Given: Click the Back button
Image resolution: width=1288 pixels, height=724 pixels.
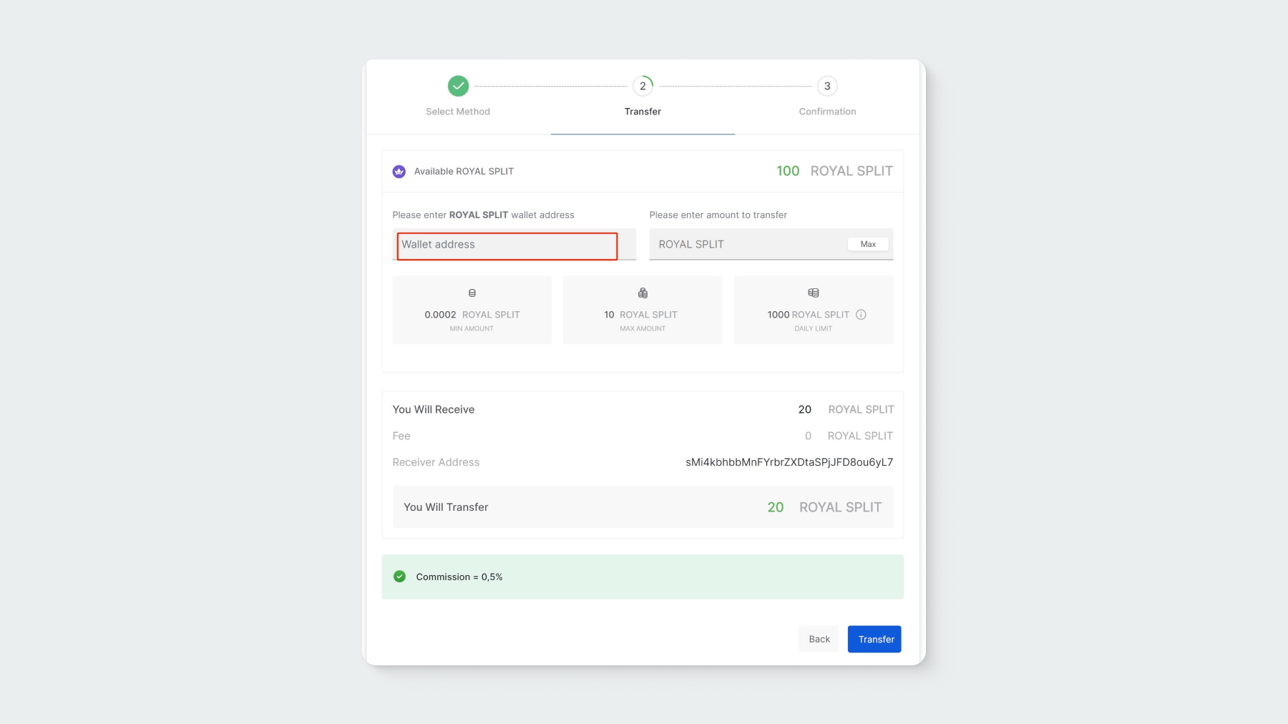Looking at the screenshot, I should 819,639.
